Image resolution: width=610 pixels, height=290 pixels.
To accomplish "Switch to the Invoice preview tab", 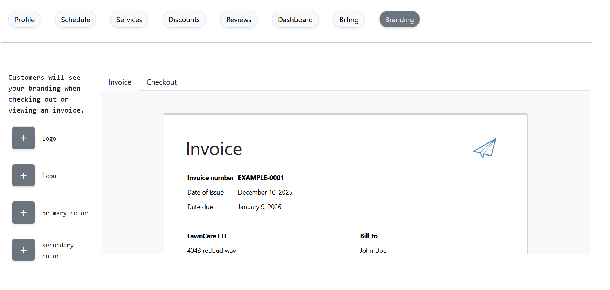I will pyautogui.click(x=120, y=82).
